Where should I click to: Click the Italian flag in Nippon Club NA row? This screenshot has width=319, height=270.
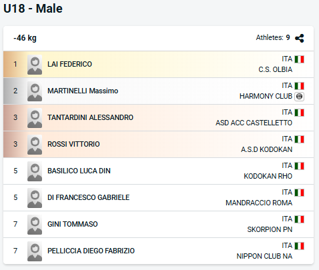coord(300,246)
